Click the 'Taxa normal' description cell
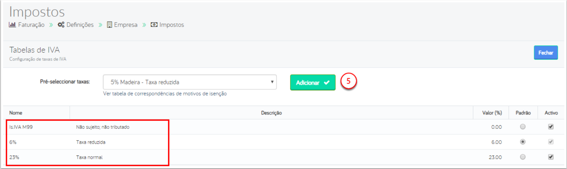Image resolution: width=567 pixels, height=169 pixels. [x=89, y=157]
